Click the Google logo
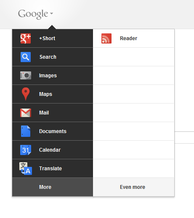The height and width of the screenshot is (218, 194). 33,14
